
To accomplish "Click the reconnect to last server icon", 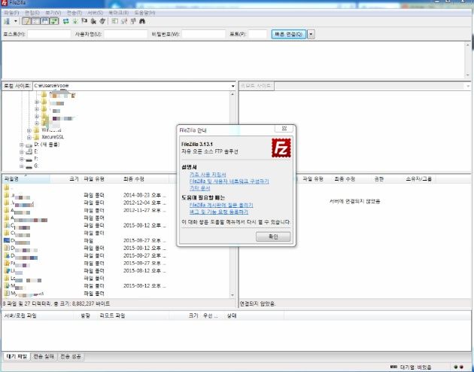I will pos(102,21).
